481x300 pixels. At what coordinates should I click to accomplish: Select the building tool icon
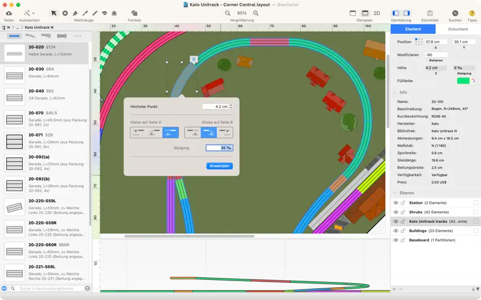click(114, 13)
